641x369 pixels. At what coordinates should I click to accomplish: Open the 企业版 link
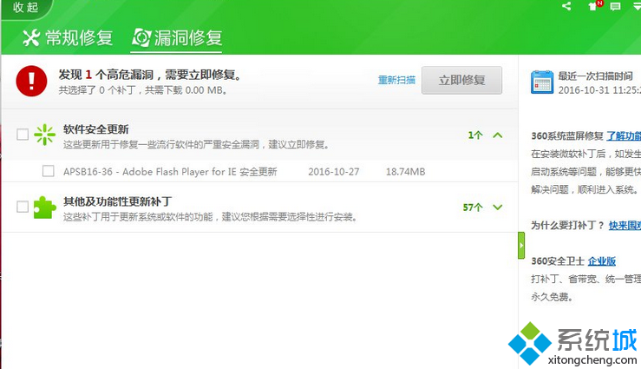coord(601,260)
